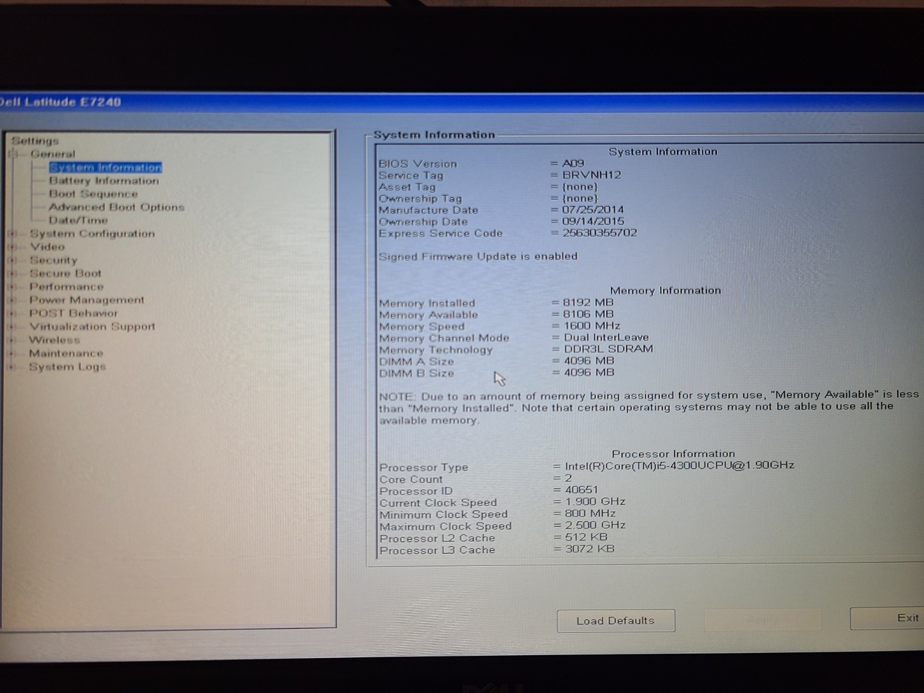Expand the Security node
The image size is (924, 693).
pos(12,260)
